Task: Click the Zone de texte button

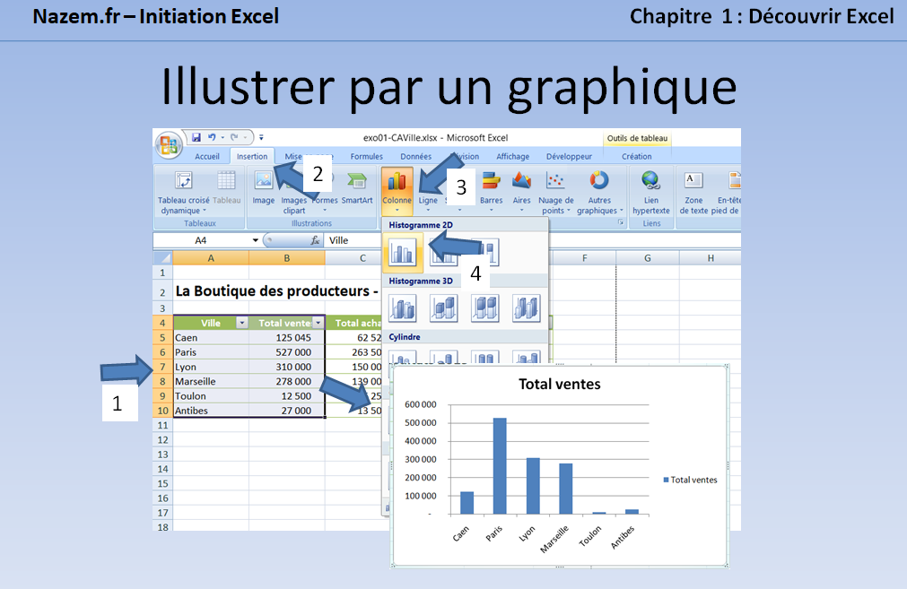Action: pyautogui.click(x=693, y=189)
